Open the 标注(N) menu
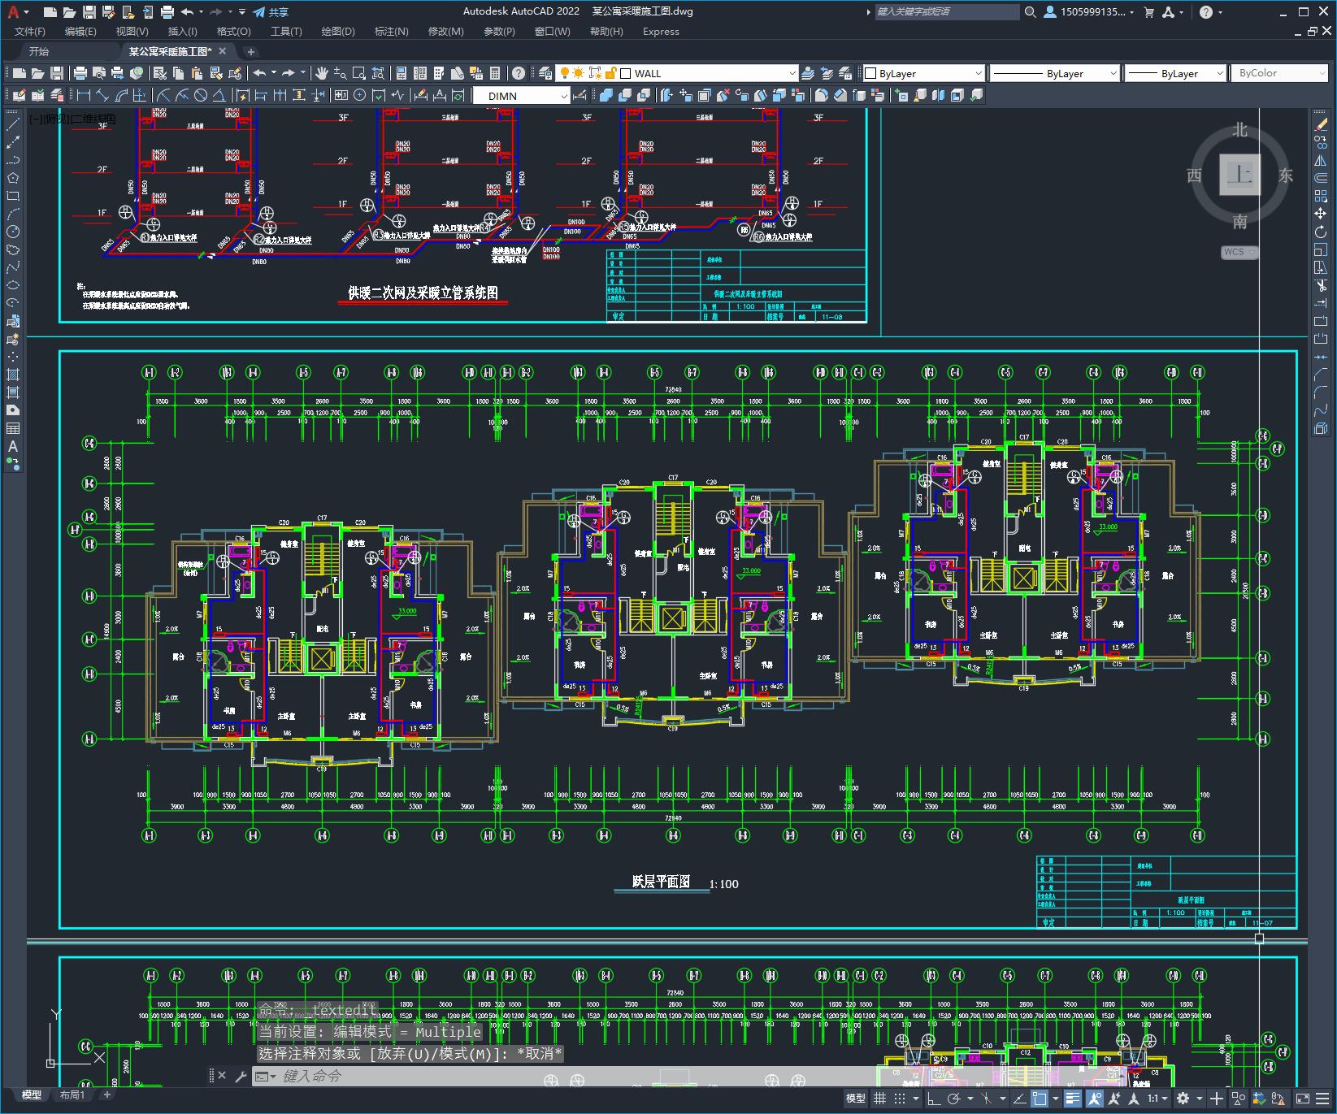 click(391, 32)
